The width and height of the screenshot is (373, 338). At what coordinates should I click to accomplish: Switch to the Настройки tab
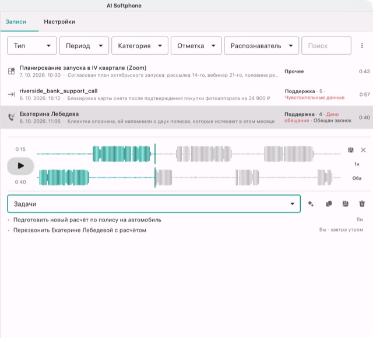click(59, 22)
